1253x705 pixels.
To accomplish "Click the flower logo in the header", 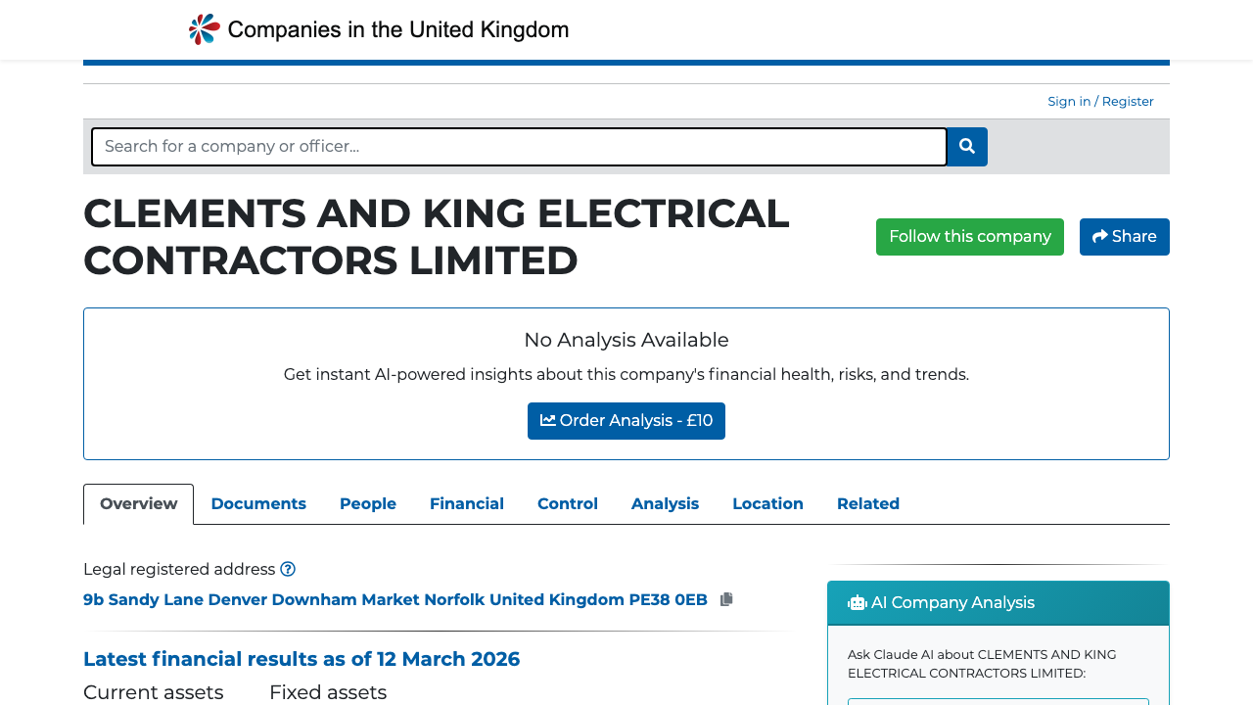I will coord(202,28).
